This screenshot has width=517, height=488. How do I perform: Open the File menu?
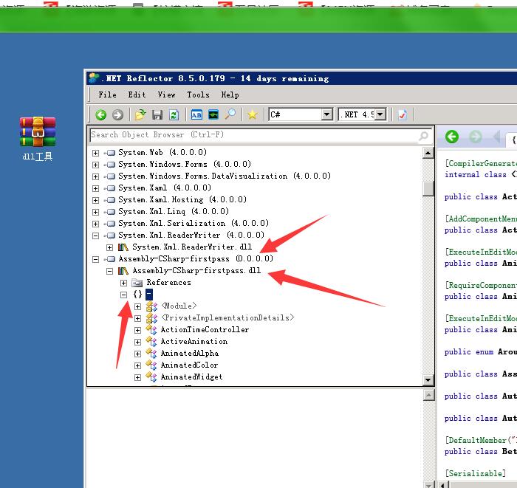[107, 94]
